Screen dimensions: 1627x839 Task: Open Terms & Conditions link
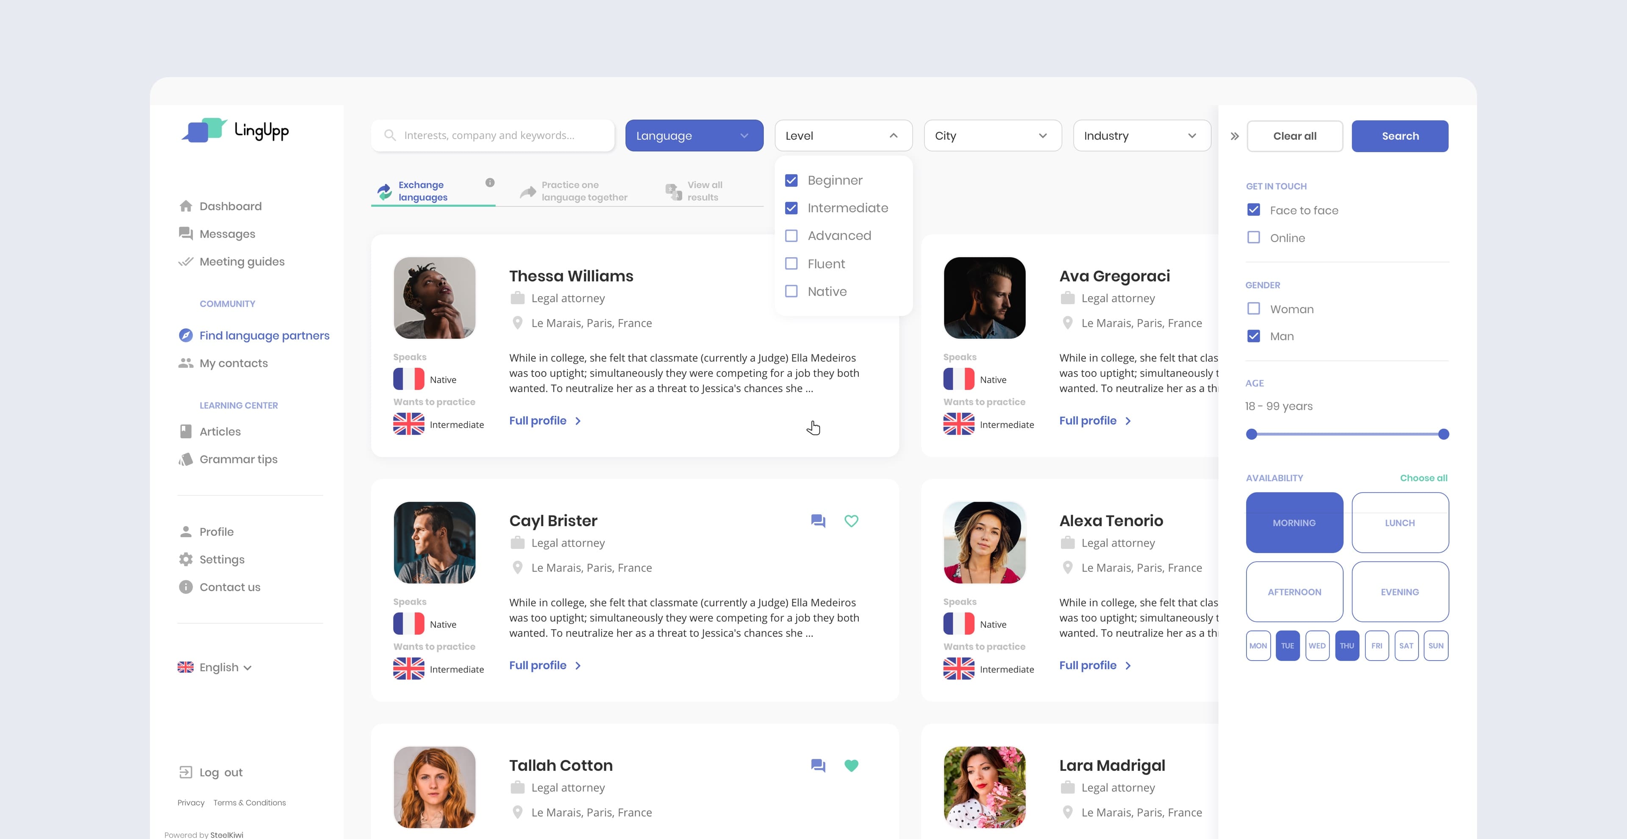tap(250, 803)
